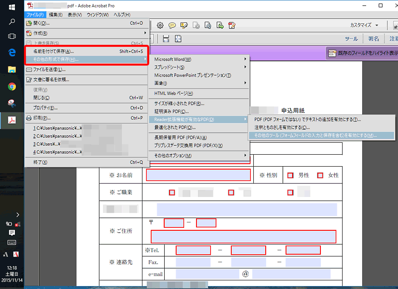Select 最適化された PDF(O)... entry
The height and width of the screenshot is (289, 398).
199,127
